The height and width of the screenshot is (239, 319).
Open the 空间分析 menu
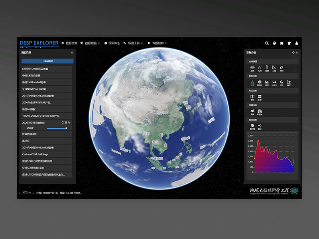(112, 43)
